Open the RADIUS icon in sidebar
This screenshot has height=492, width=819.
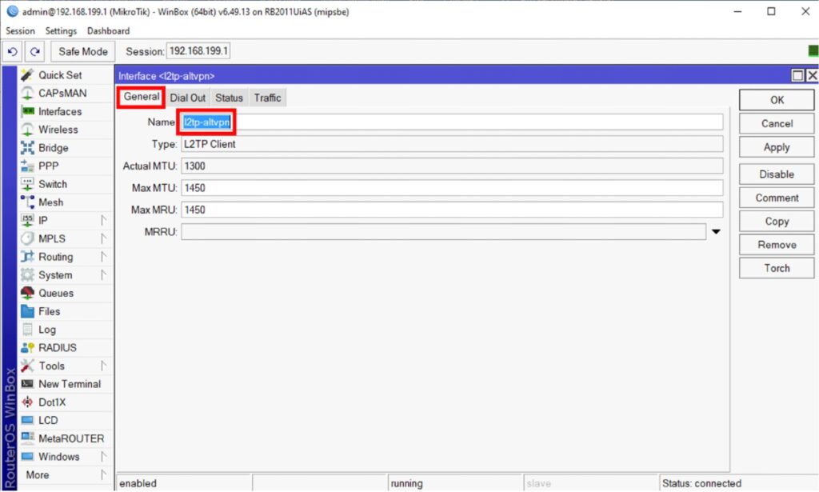pos(27,348)
